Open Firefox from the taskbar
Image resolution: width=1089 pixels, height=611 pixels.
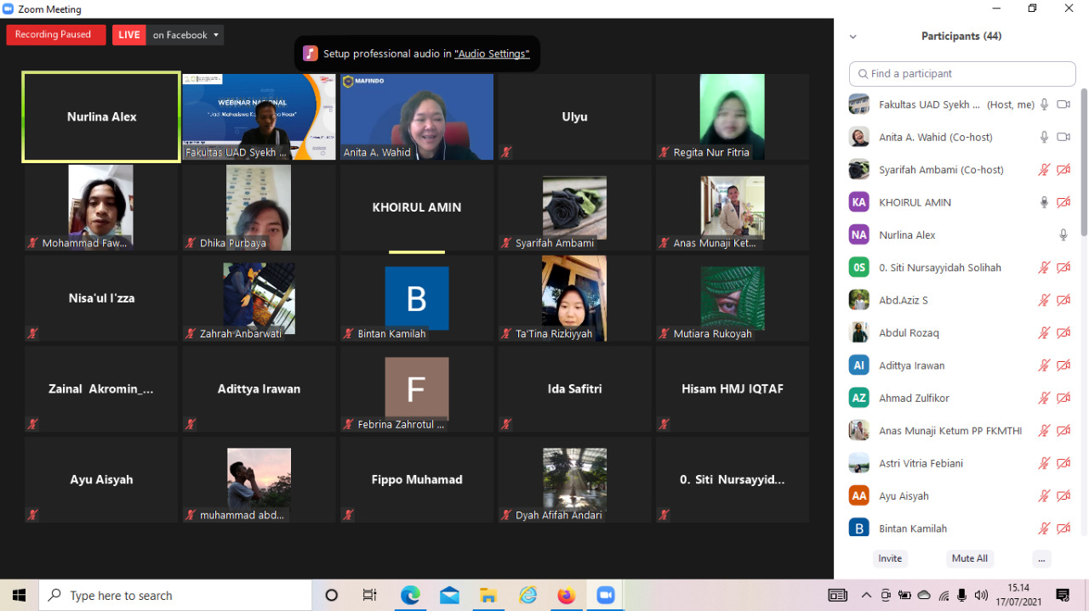click(x=566, y=595)
